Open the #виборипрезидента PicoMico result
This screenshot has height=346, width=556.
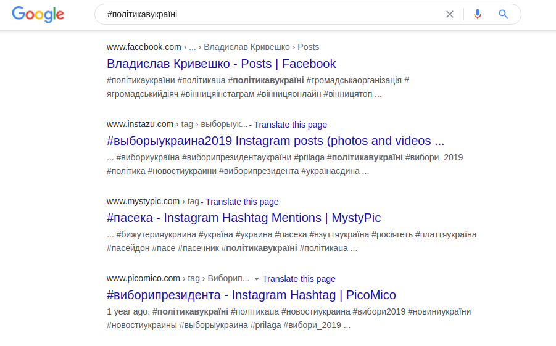251,295
